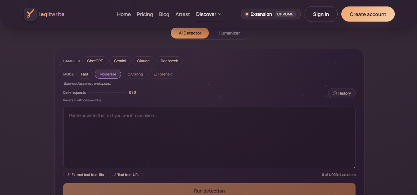Click the 'Daily requests' label
Screen dimensions: 417x195
[x=74, y=92]
